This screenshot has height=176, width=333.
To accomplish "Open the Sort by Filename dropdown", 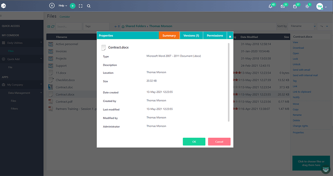I will pyautogui.click(x=302, y=26).
